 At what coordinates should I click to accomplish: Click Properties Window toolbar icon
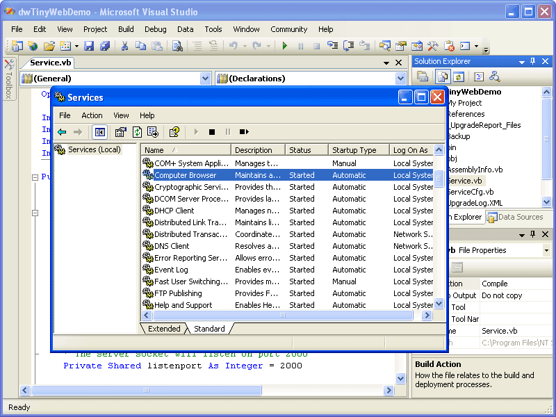(401, 45)
